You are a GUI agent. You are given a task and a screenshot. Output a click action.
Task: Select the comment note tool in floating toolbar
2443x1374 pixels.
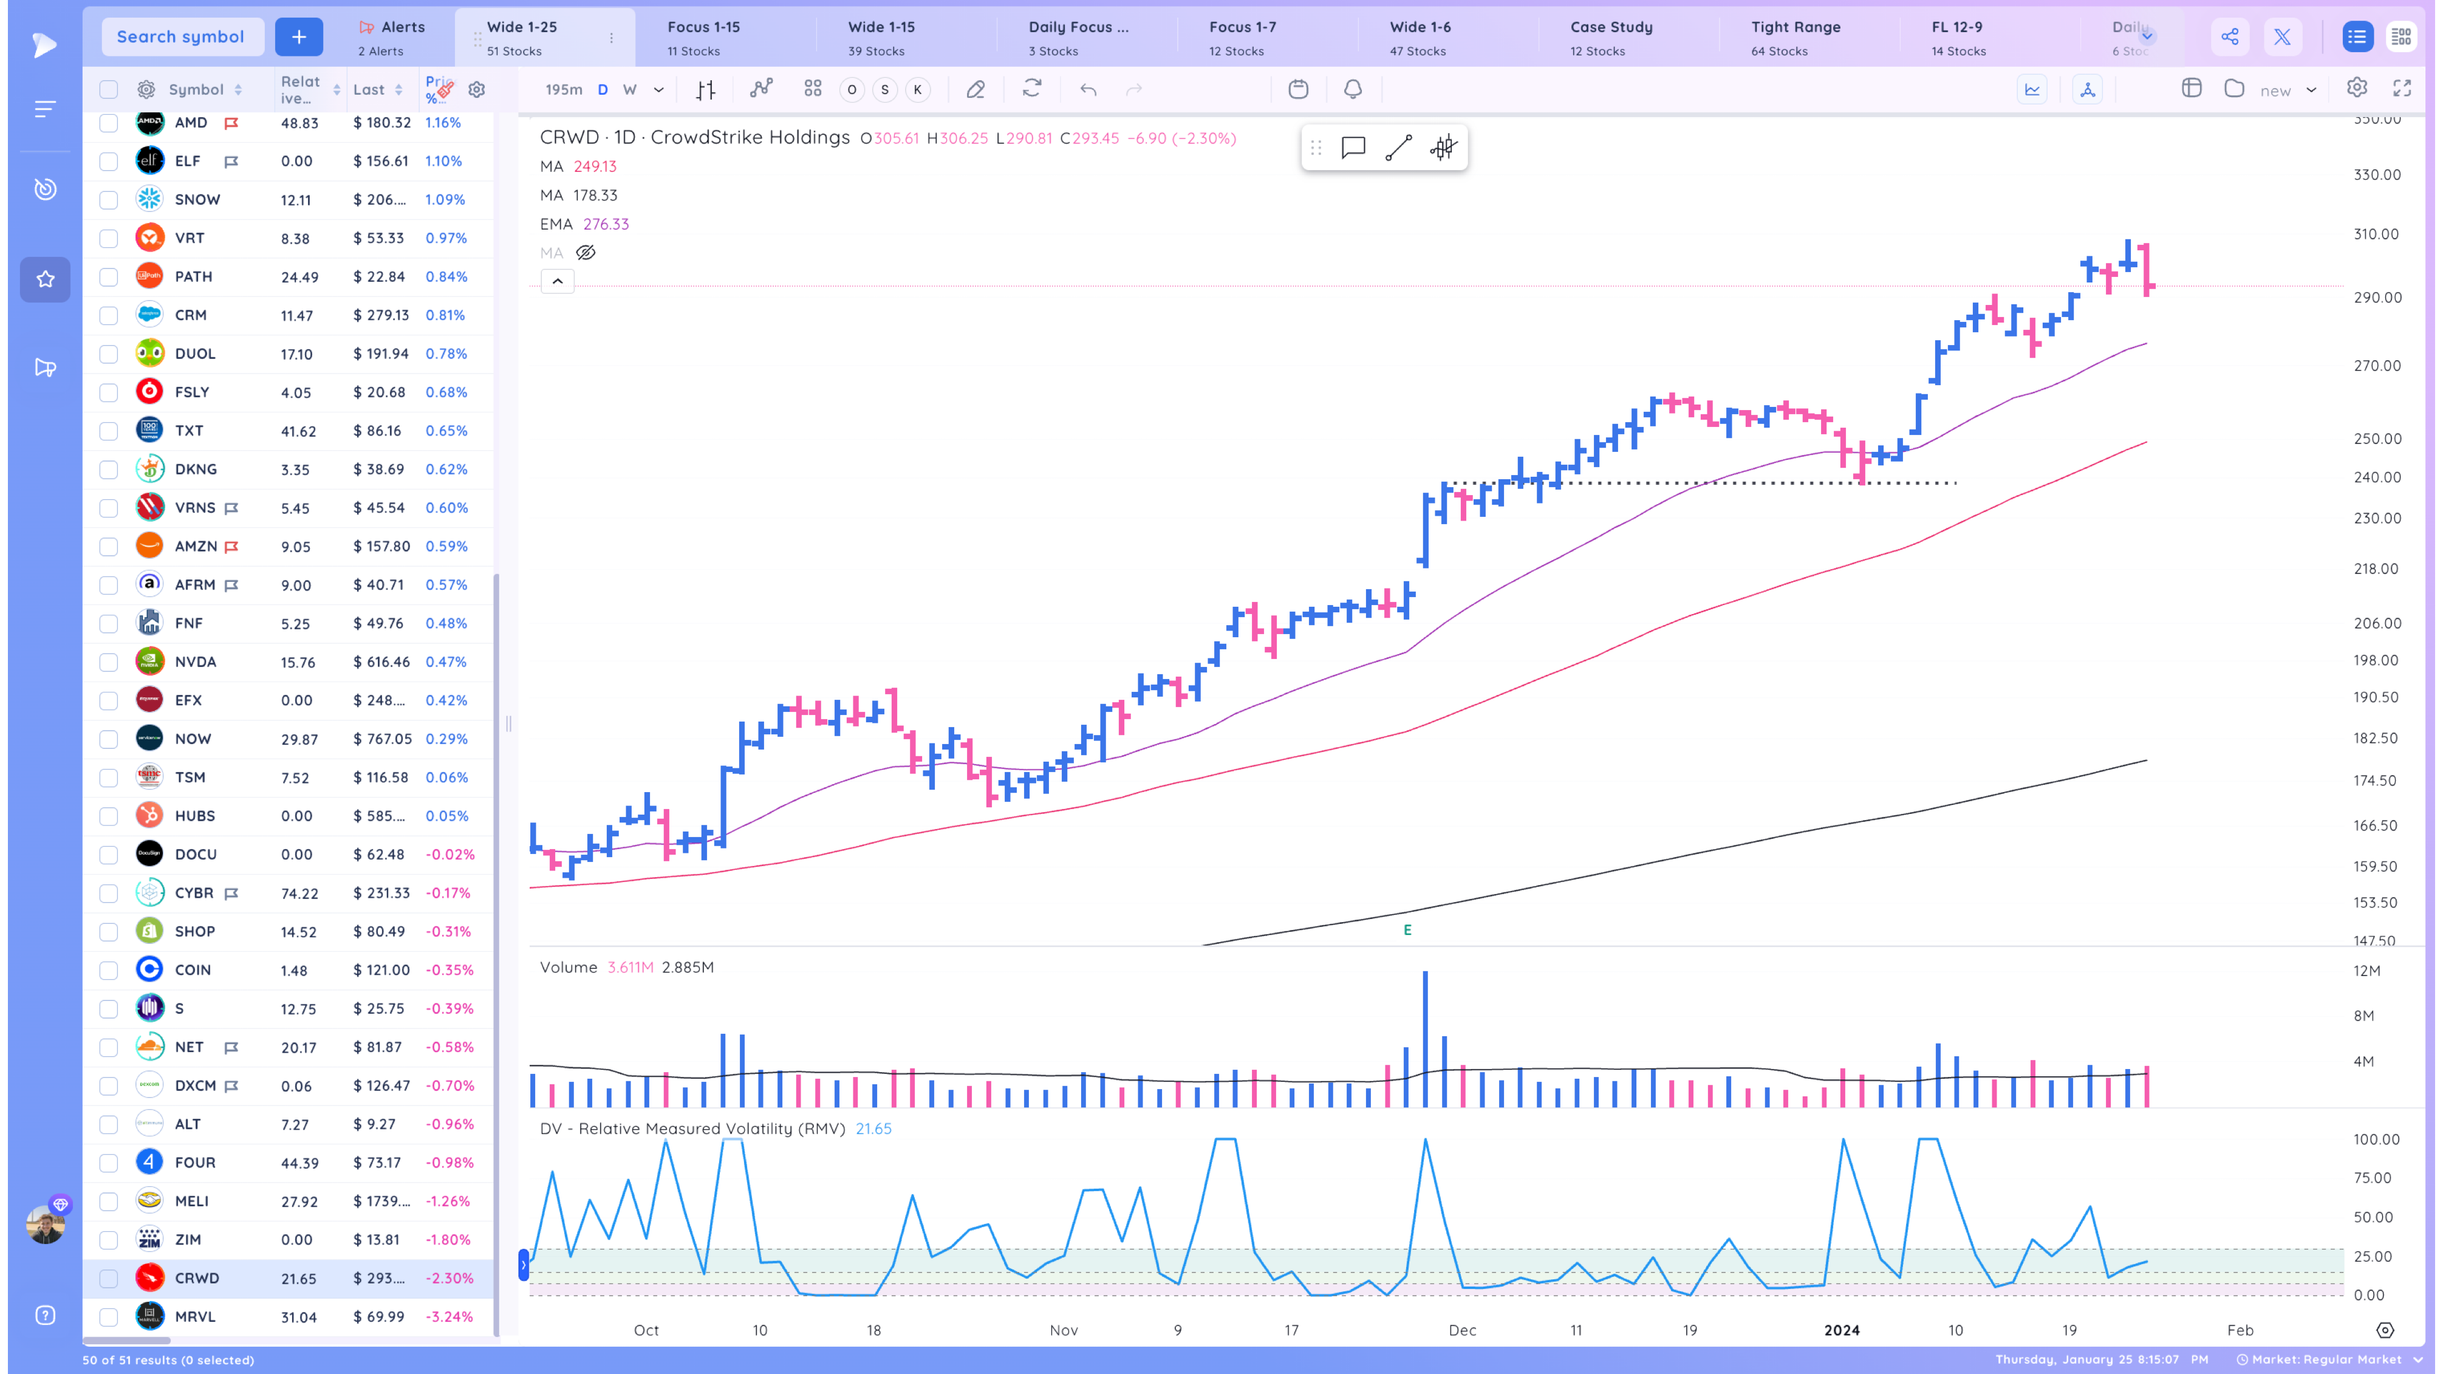click(x=1353, y=148)
